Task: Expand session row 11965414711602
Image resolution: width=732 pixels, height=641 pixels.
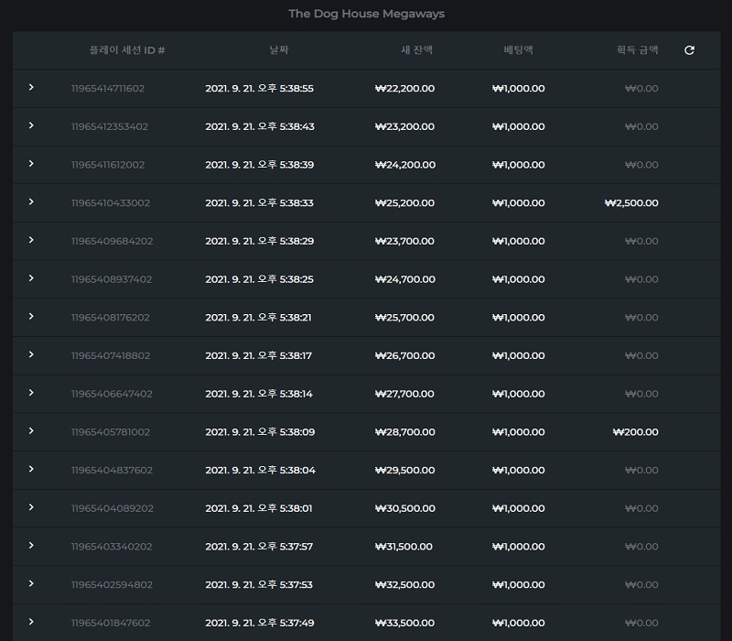Action: click(31, 87)
